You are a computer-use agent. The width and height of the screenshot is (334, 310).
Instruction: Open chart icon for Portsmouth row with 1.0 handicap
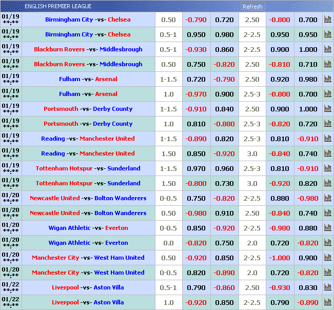(x=327, y=124)
